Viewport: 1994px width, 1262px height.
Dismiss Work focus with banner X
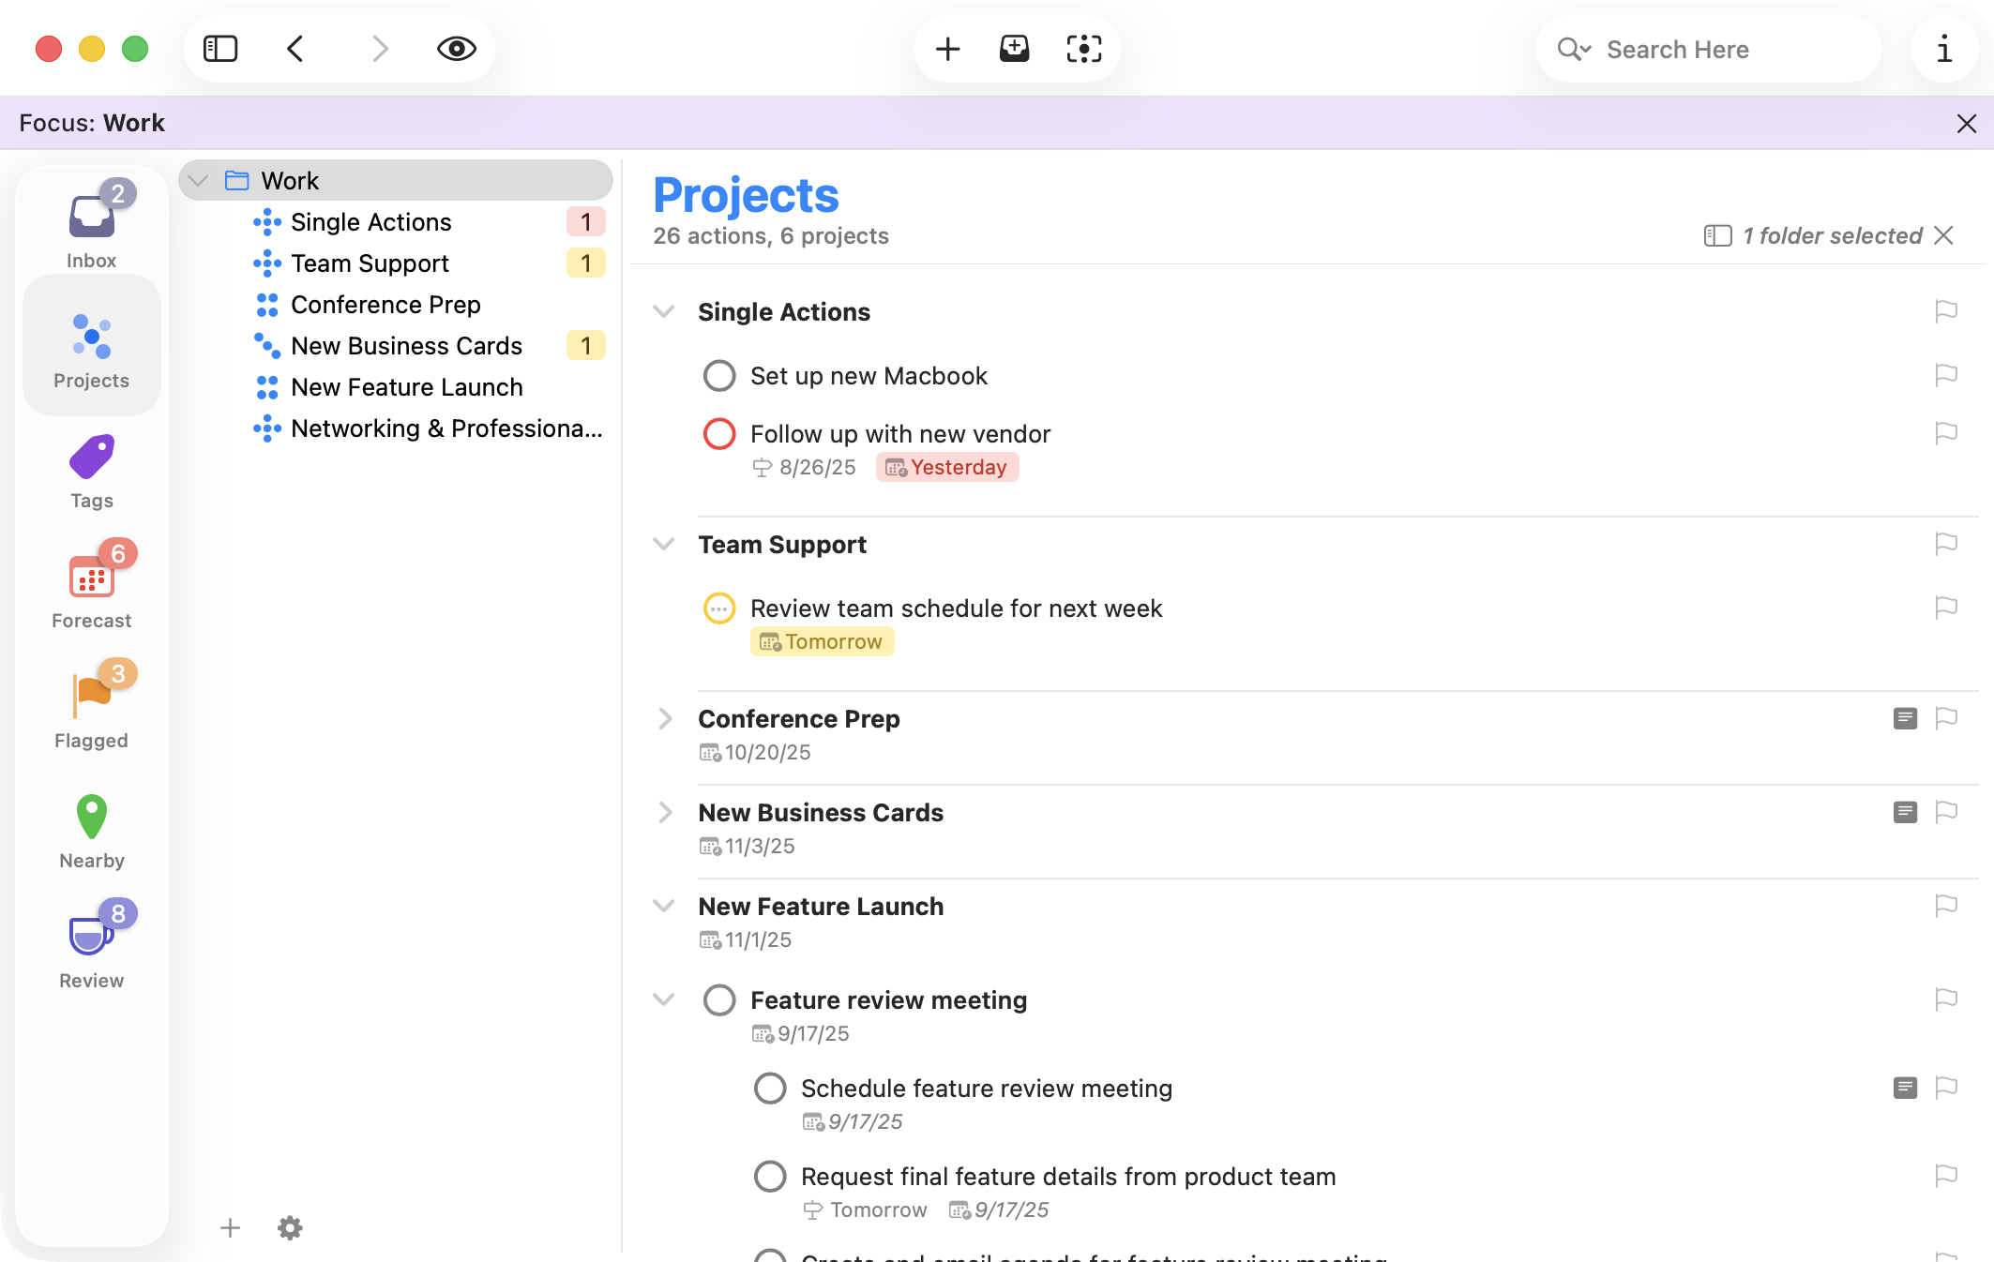point(1967,123)
